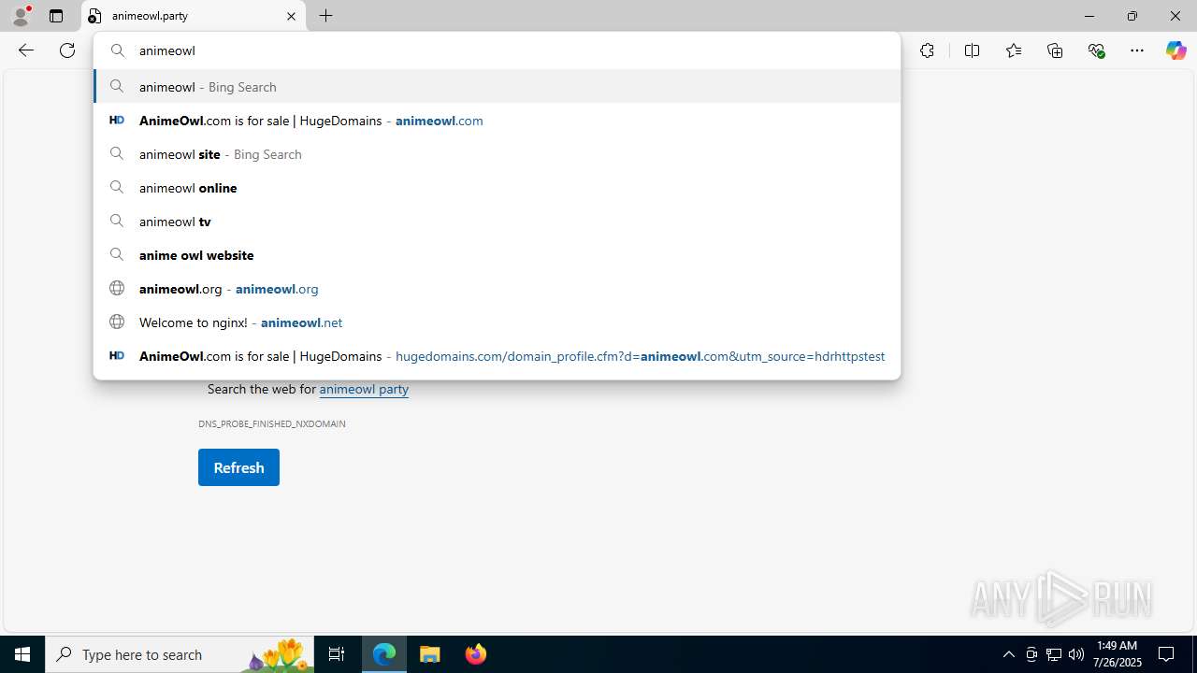Reload the page with the refresh icon
The height and width of the screenshot is (673, 1197).
(67, 50)
